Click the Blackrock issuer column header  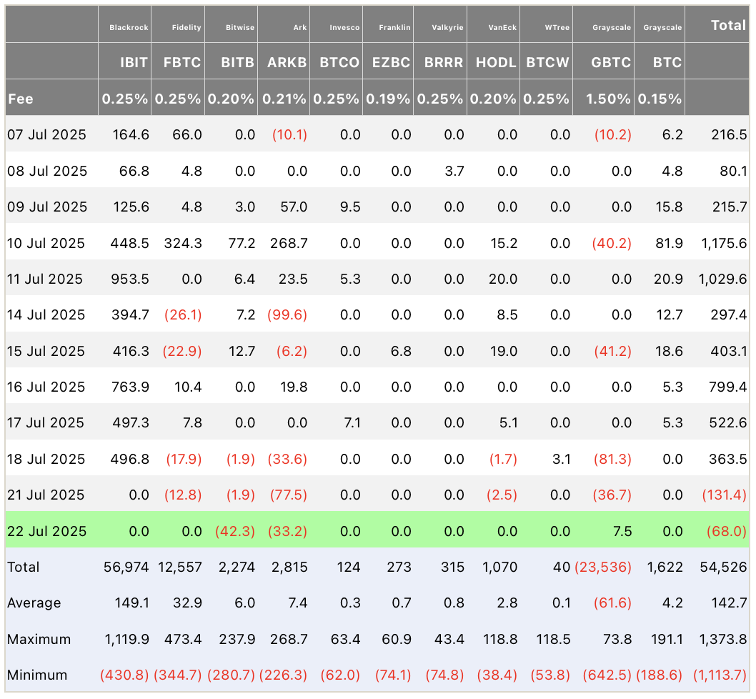[129, 27]
